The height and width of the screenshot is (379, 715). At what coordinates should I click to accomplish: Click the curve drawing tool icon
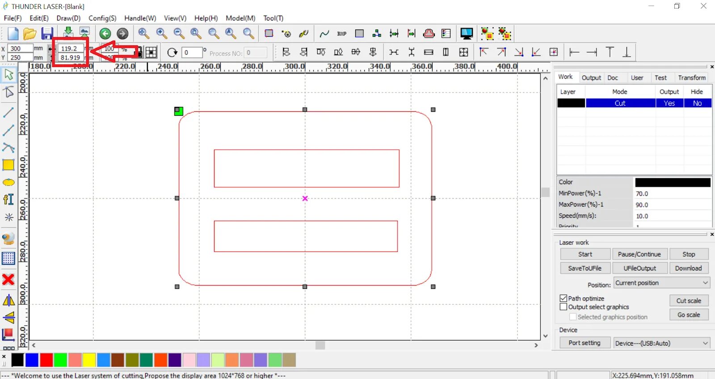point(324,34)
